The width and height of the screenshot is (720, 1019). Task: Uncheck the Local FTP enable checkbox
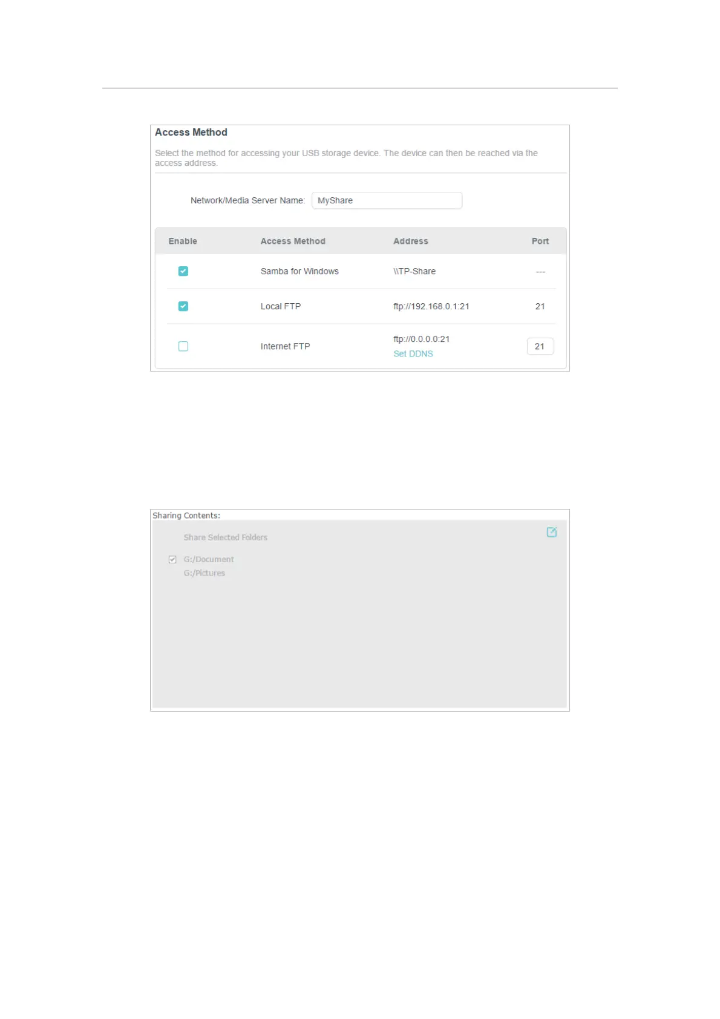click(x=183, y=306)
